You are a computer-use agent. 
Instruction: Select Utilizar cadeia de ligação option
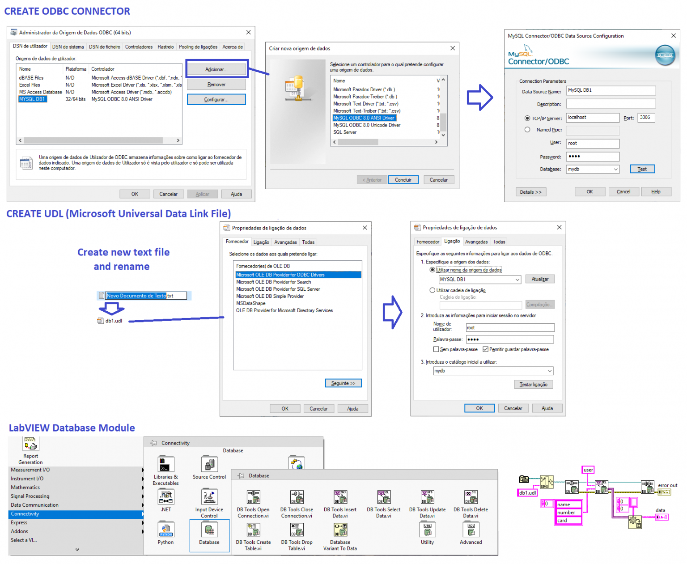coord(432,290)
